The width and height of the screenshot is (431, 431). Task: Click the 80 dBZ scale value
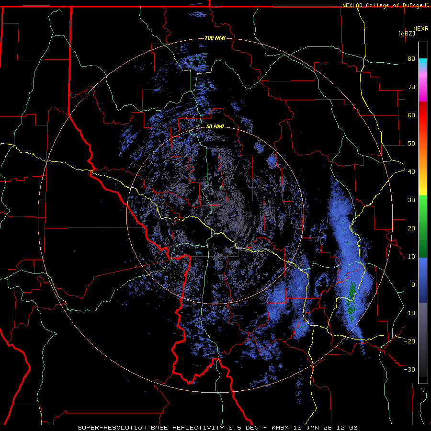click(411, 59)
